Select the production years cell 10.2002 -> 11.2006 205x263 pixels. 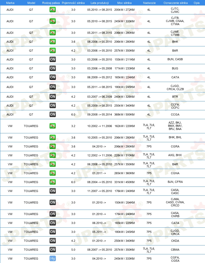tap(100, 126)
